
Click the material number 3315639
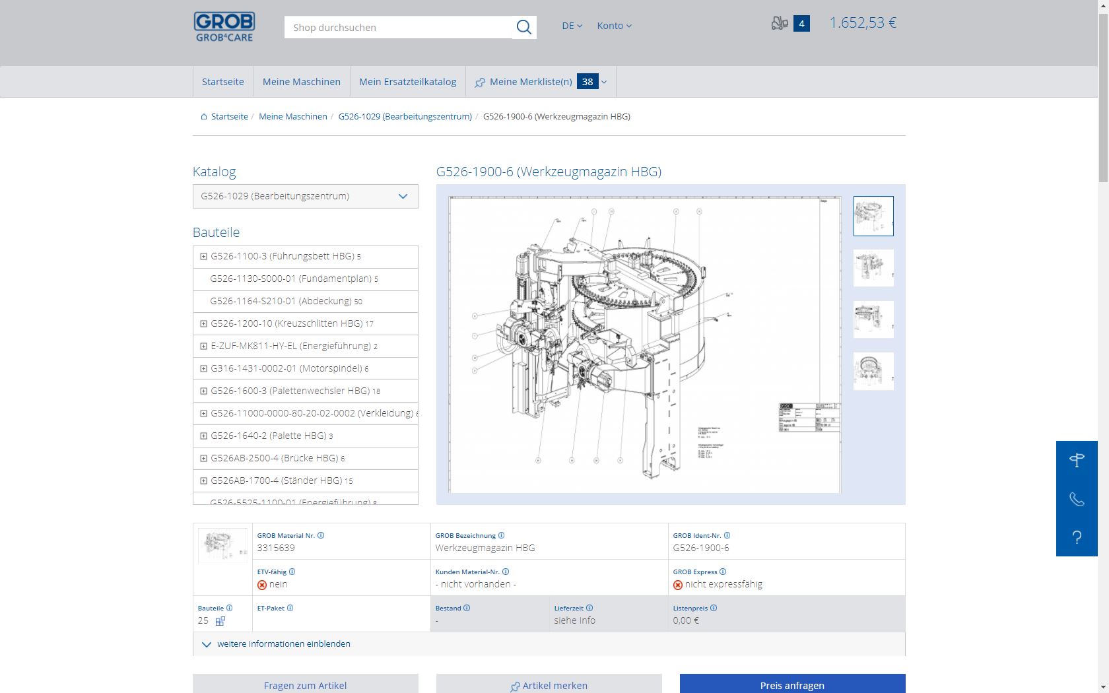[276, 548]
